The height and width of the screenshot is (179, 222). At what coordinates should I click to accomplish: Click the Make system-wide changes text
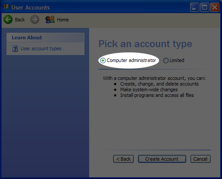pyautogui.click(x=149, y=89)
